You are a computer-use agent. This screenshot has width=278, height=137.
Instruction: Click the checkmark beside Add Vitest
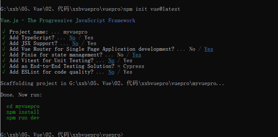coord(3,61)
